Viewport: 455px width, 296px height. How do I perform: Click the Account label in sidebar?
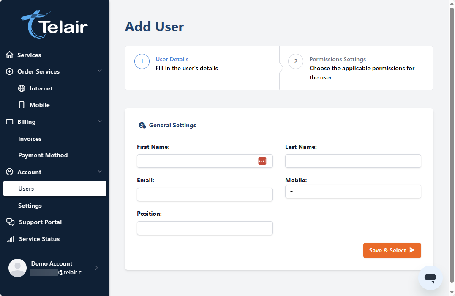coord(29,172)
